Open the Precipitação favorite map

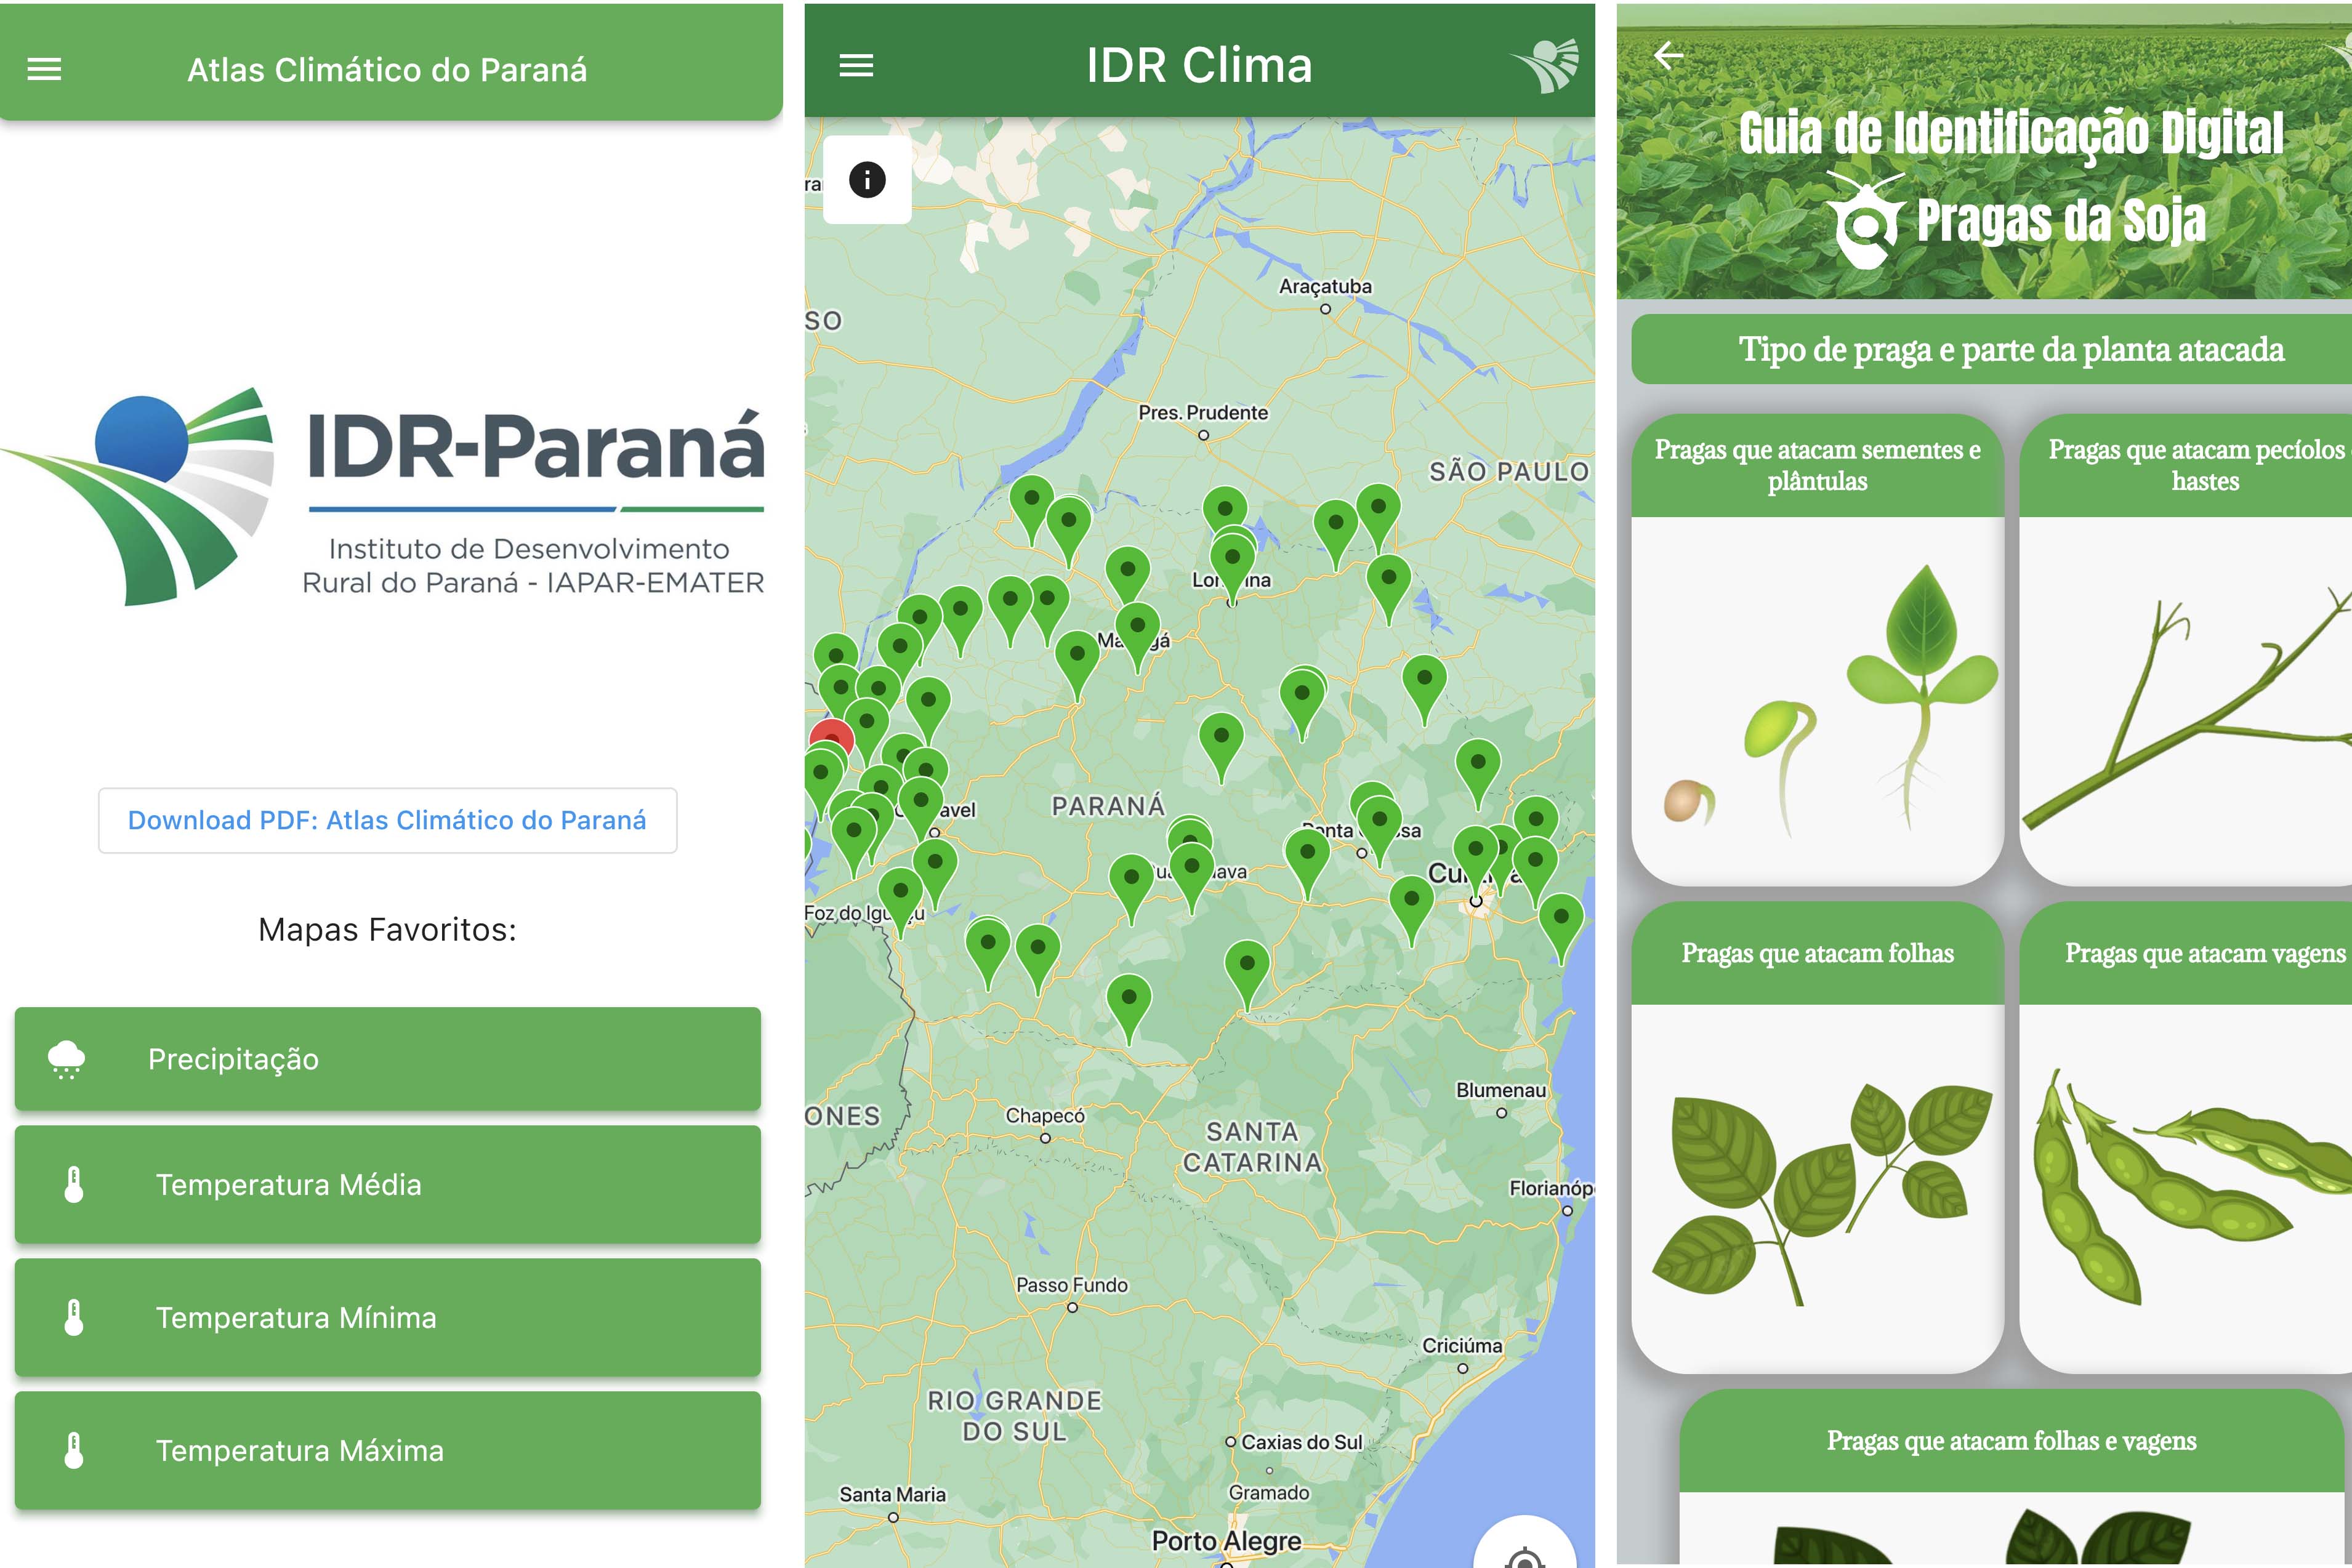pyautogui.click(x=387, y=1059)
